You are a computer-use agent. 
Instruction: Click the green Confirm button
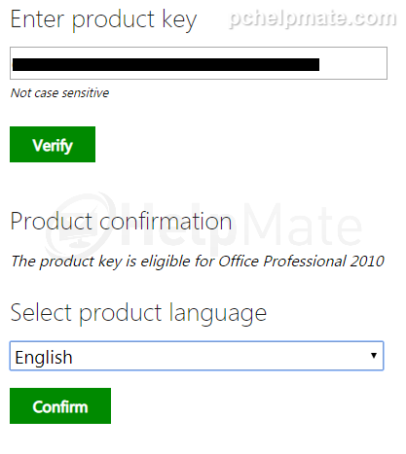click(x=60, y=405)
